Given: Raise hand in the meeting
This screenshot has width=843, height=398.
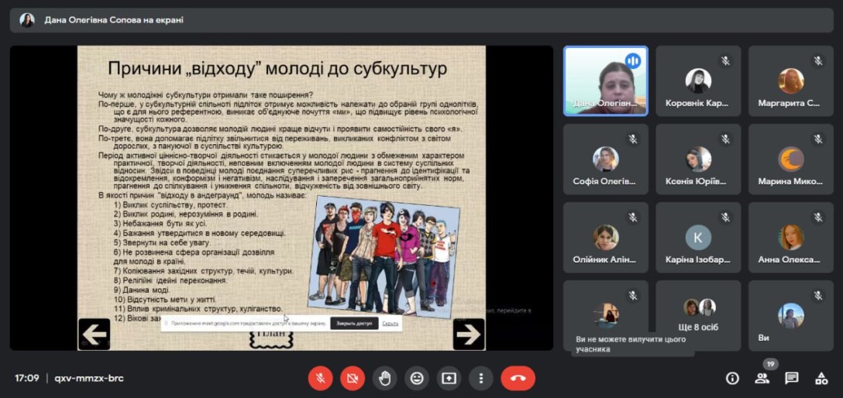Looking at the screenshot, I should pos(384,378).
